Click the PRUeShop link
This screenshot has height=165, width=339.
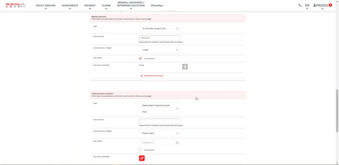[x=157, y=6]
